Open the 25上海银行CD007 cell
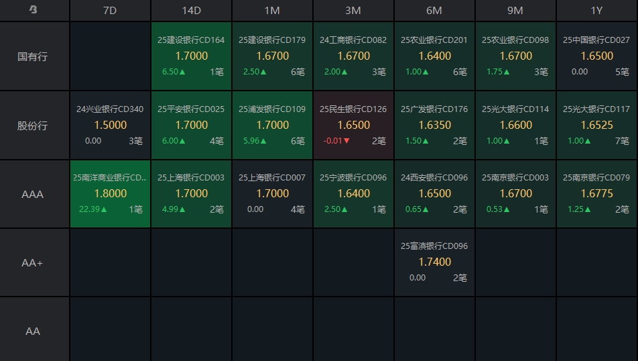Image resolution: width=638 pixels, height=361 pixels. pyautogui.click(x=272, y=193)
